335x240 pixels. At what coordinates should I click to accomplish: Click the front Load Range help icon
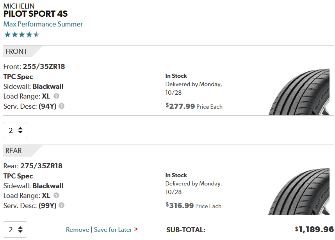pyautogui.click(x=57, y=96)
